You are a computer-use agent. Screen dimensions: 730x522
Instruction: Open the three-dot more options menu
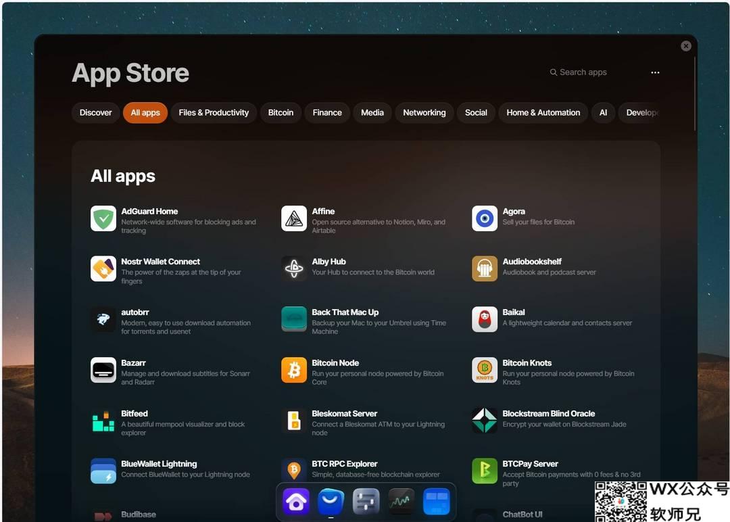click(655, 72)
